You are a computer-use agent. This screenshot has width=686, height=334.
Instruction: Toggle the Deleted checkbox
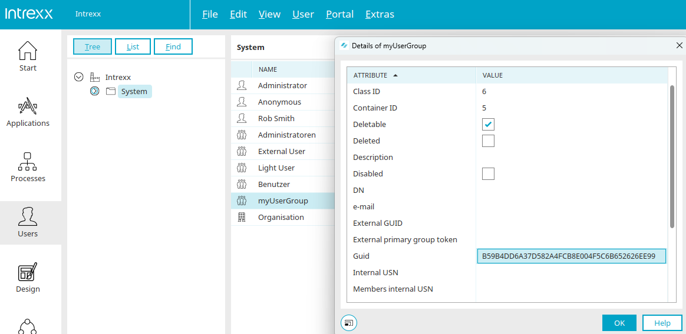pos(488,141)
